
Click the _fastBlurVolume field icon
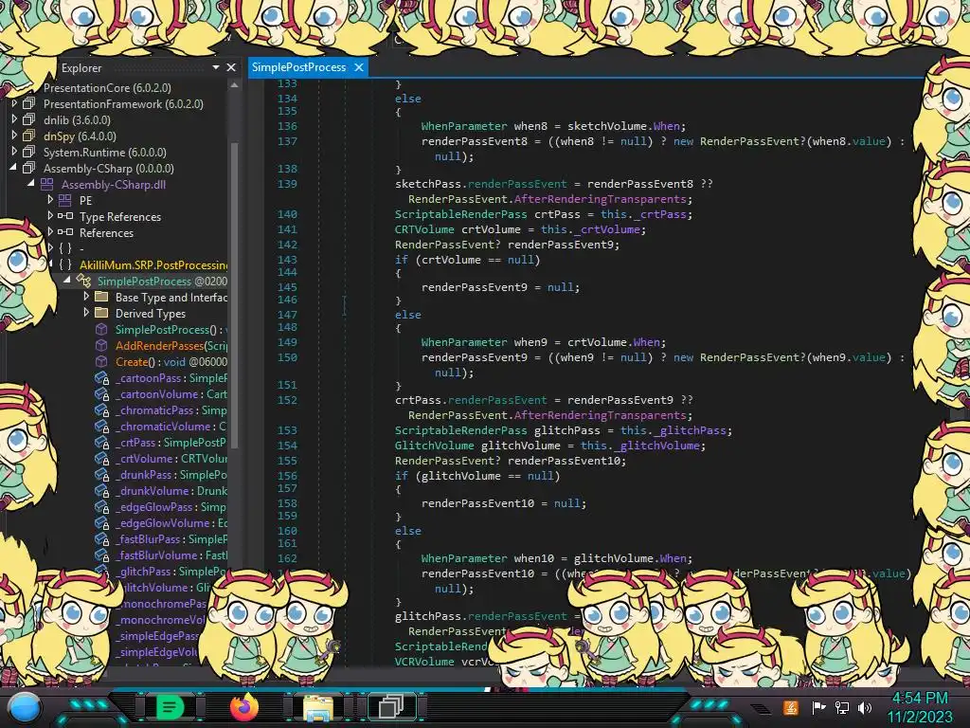click(102, 555)
